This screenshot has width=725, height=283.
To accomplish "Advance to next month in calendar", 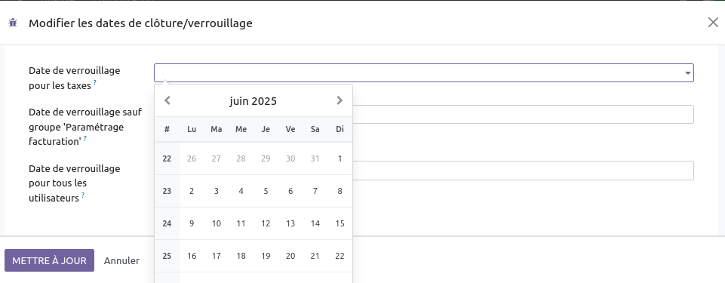I will (339, 100).
